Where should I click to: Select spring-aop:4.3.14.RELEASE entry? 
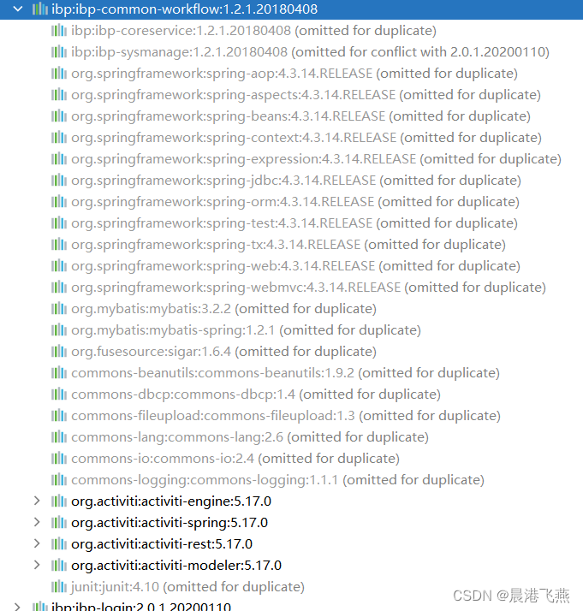click(x=294, y=74)
